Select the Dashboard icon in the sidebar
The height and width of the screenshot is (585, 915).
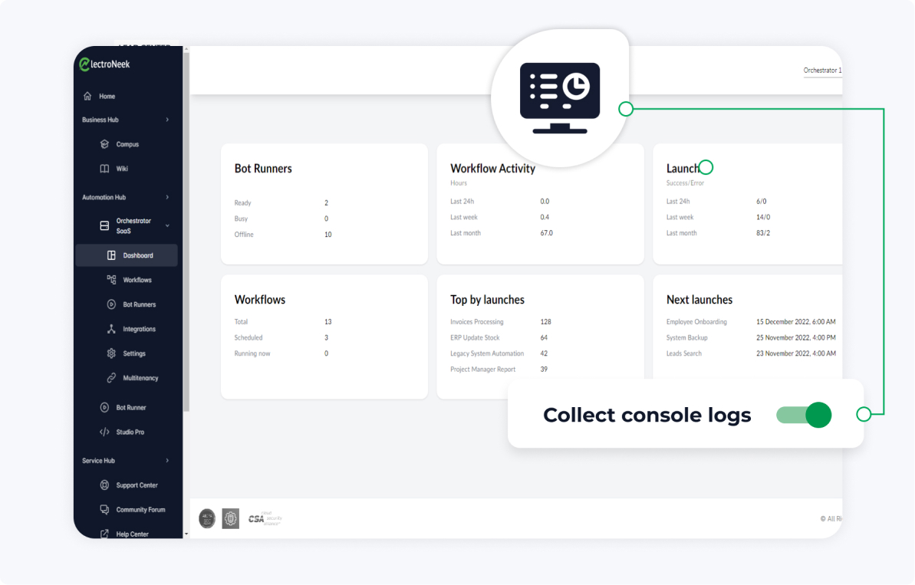tap(111, 255)
